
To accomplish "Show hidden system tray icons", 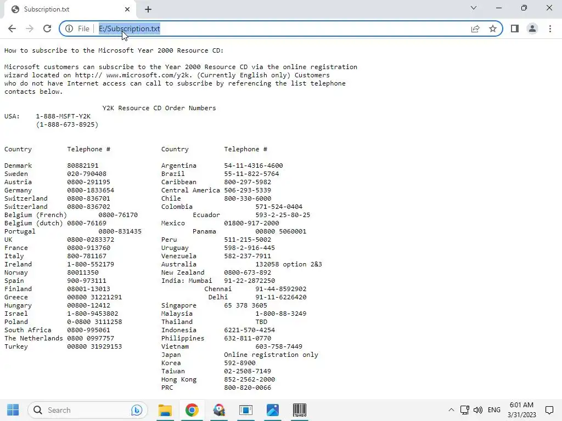I will coord(451,410).
